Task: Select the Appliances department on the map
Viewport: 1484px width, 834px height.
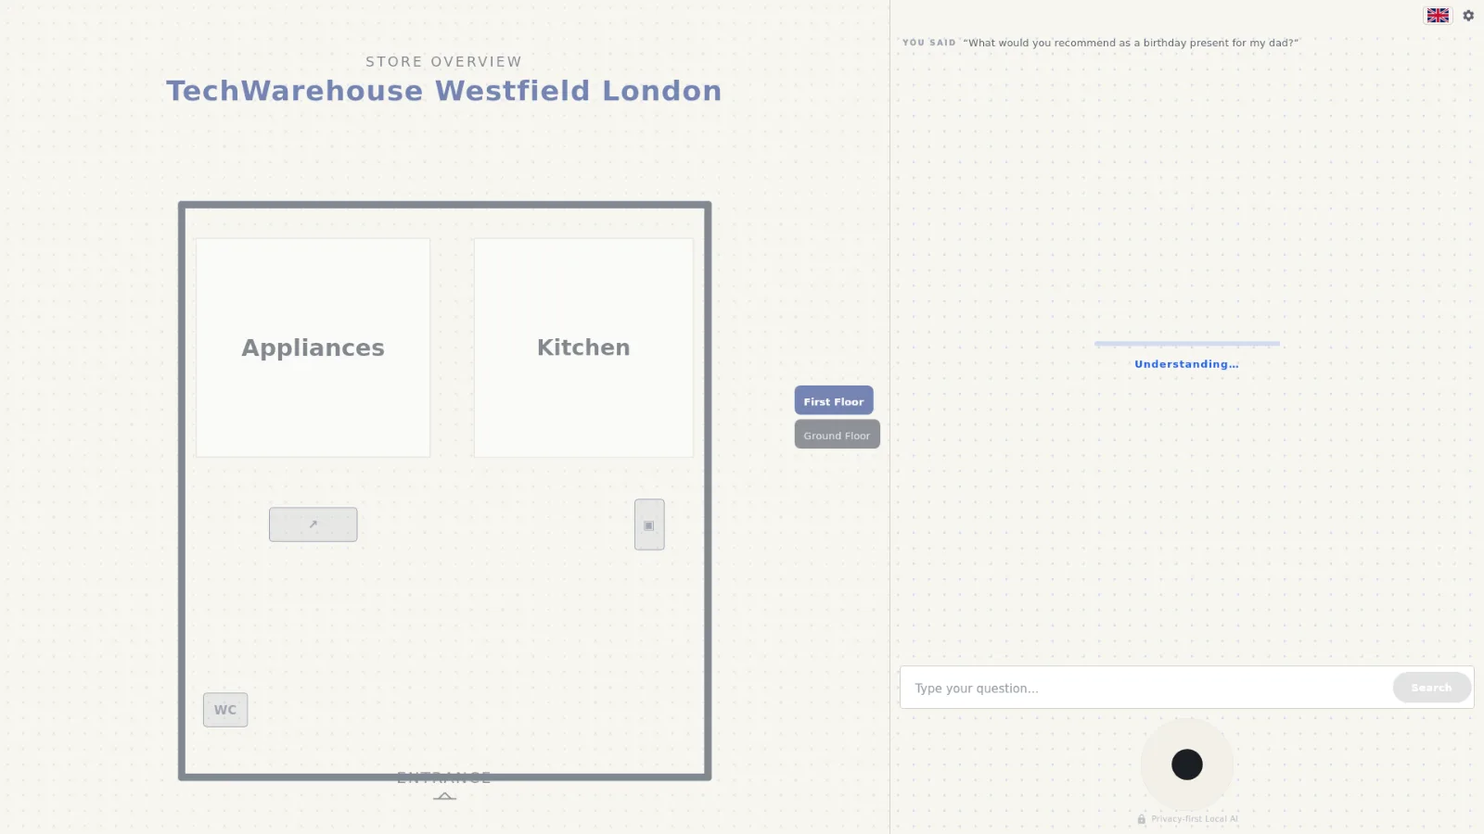Action: (313, 347)
